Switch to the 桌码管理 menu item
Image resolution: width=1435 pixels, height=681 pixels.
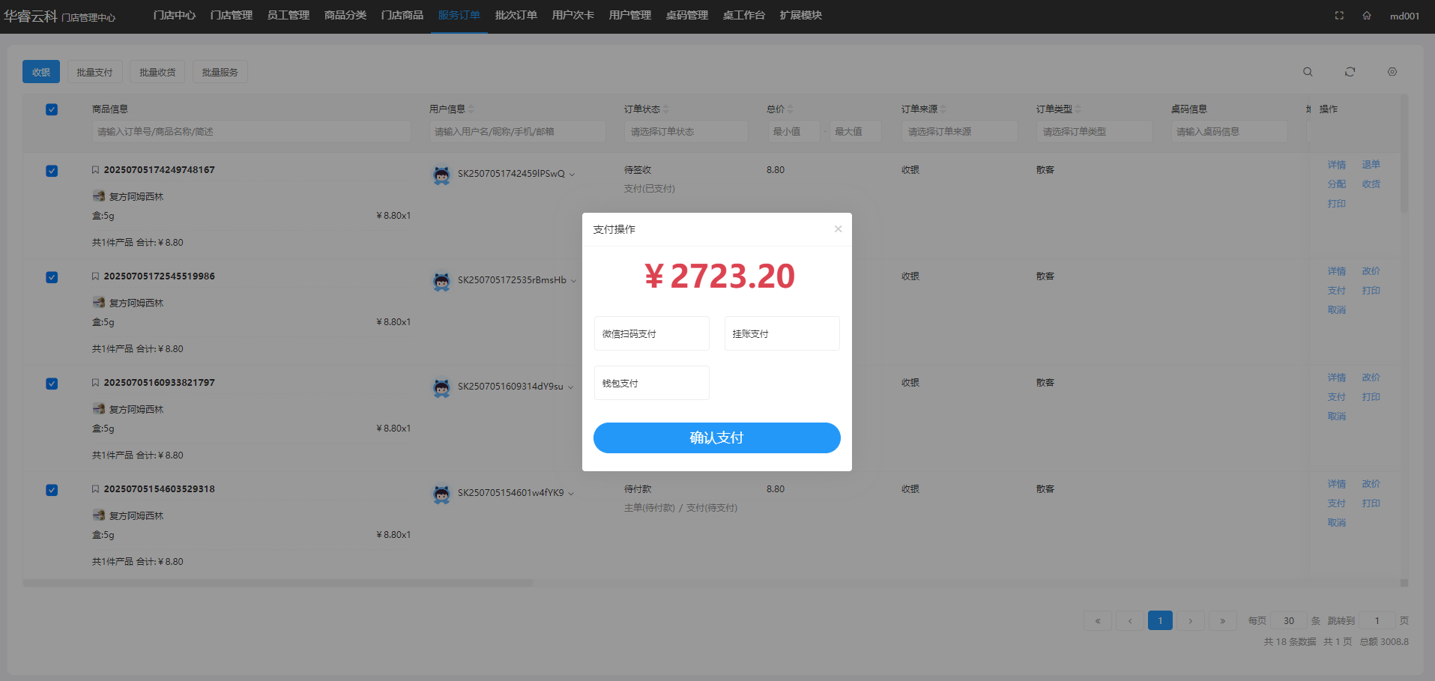(x=686, y=16)
